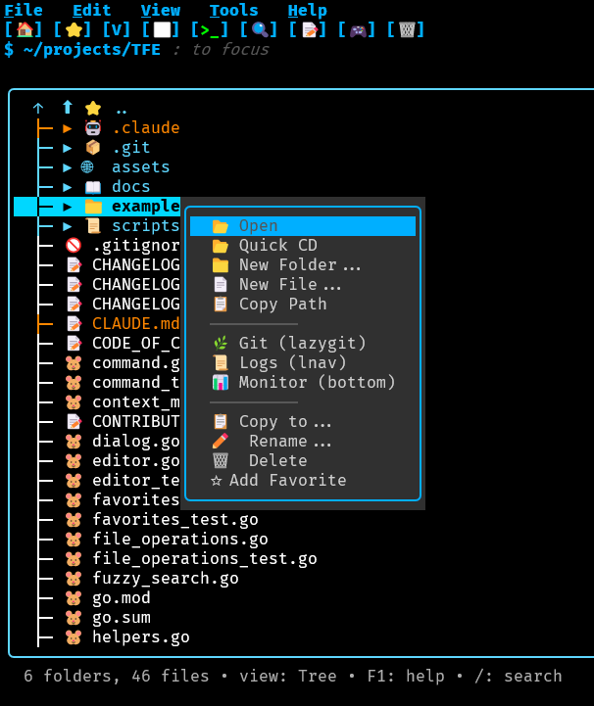The width and height of the screenshot is (594, 706).
Task: Click '/: search' in the status bar
Action: (x=519, y=676)
